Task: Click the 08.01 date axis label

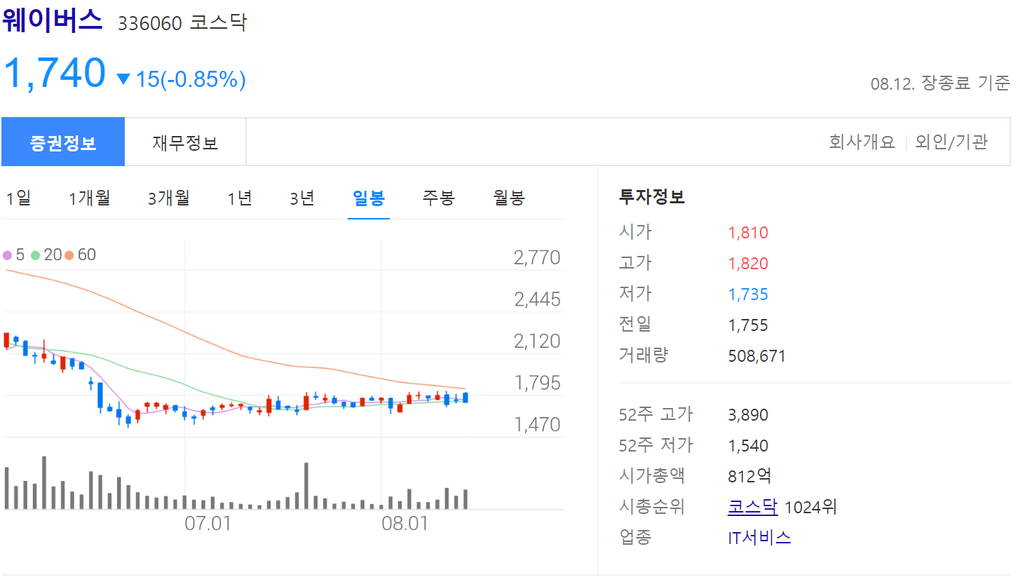Action: (404, 523)
